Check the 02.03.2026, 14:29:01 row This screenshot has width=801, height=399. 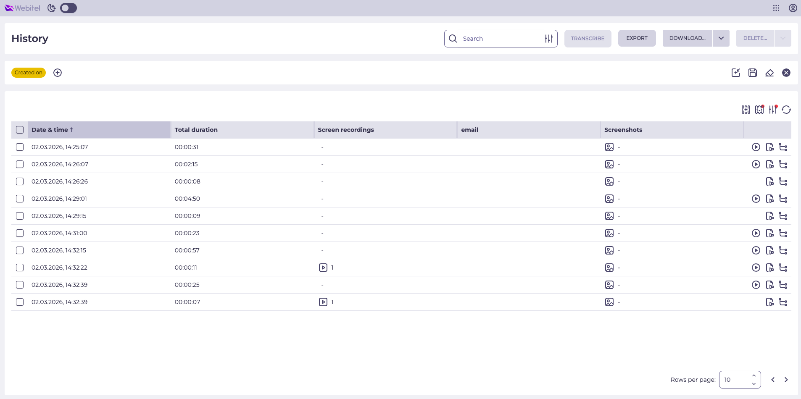click(20, 199)
